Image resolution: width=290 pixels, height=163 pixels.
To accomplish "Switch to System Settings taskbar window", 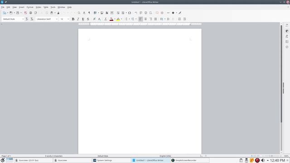I will point(111,160).
